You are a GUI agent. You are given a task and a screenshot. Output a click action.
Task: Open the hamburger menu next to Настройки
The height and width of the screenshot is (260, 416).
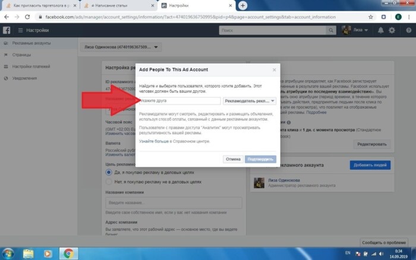click(20, 30)
